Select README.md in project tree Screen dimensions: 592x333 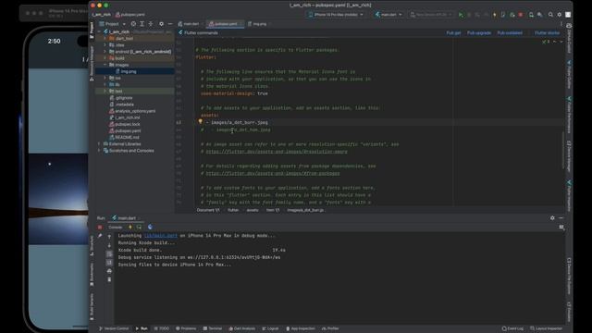point(127,138)
